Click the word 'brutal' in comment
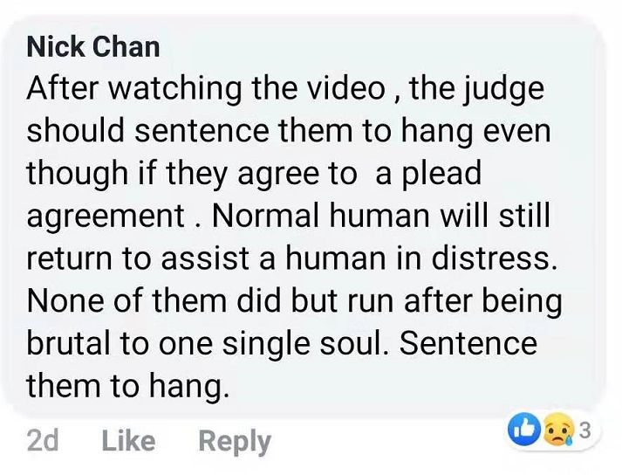The width and height of the screenshot is (622, 475). (68, 343)
